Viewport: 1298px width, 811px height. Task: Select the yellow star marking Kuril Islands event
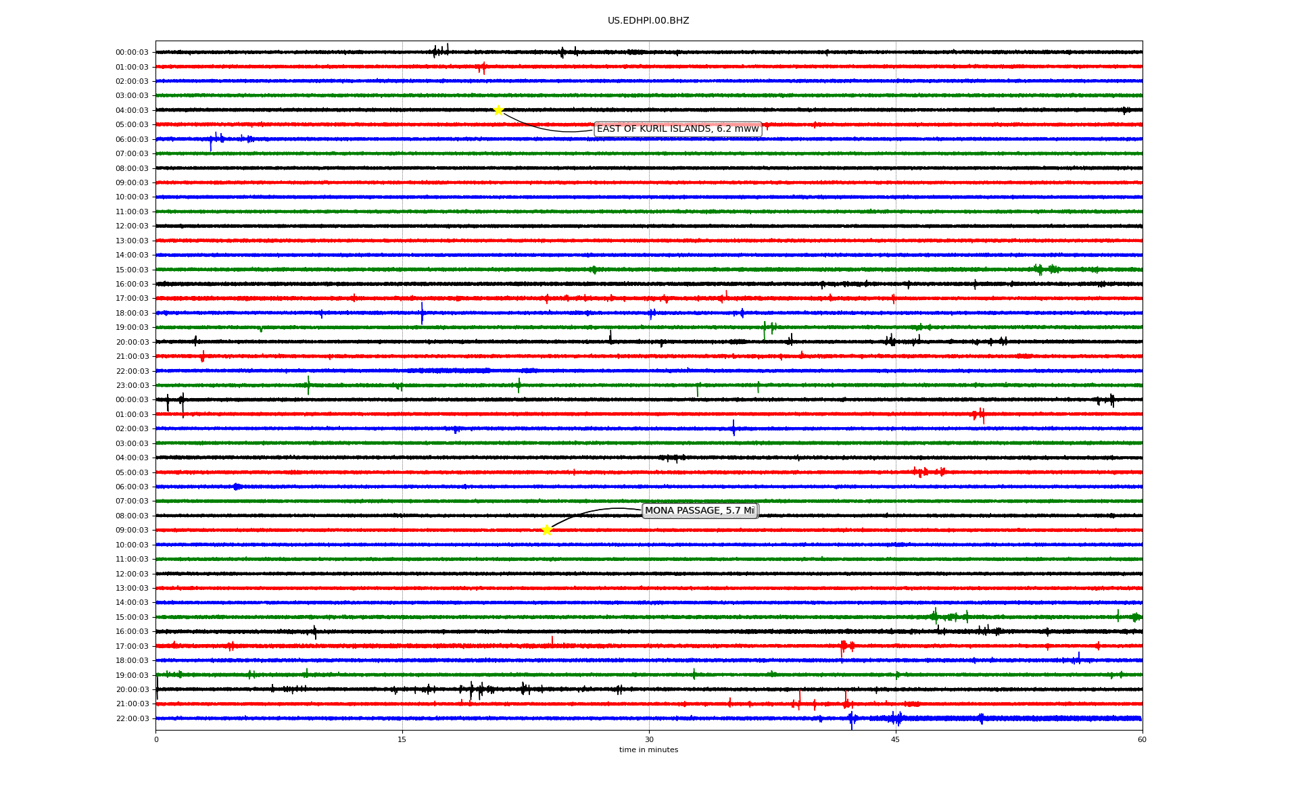coord(498,110)
